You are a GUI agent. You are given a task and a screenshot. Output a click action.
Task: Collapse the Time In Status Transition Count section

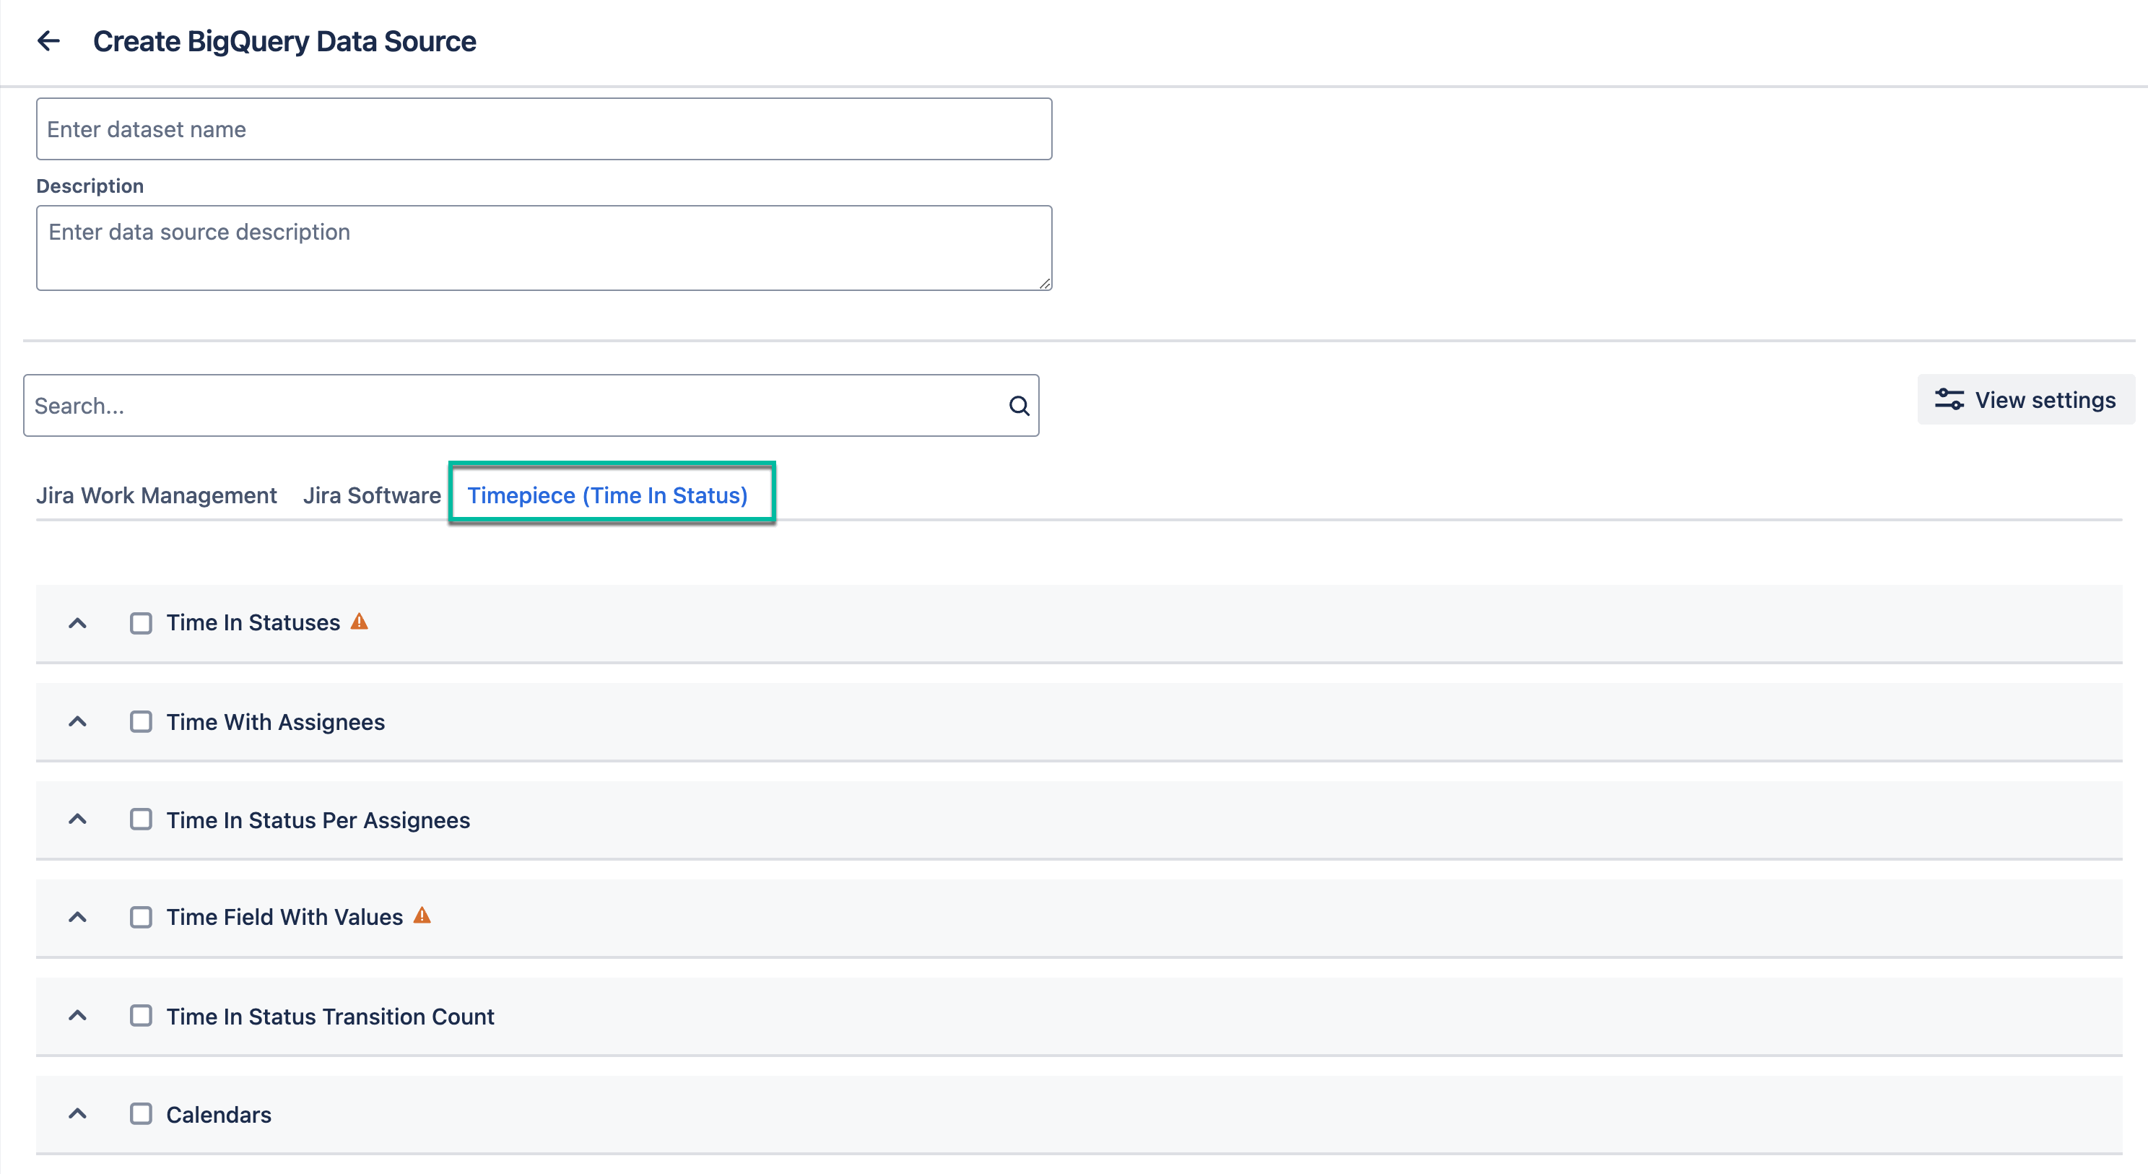77,1016
